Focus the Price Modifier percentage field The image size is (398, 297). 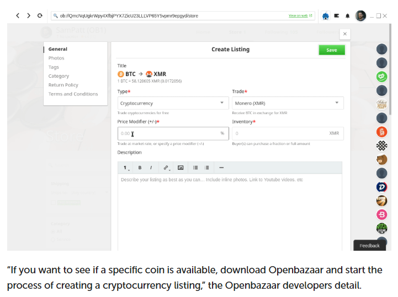pyautogui.click(x=173, y=133)
